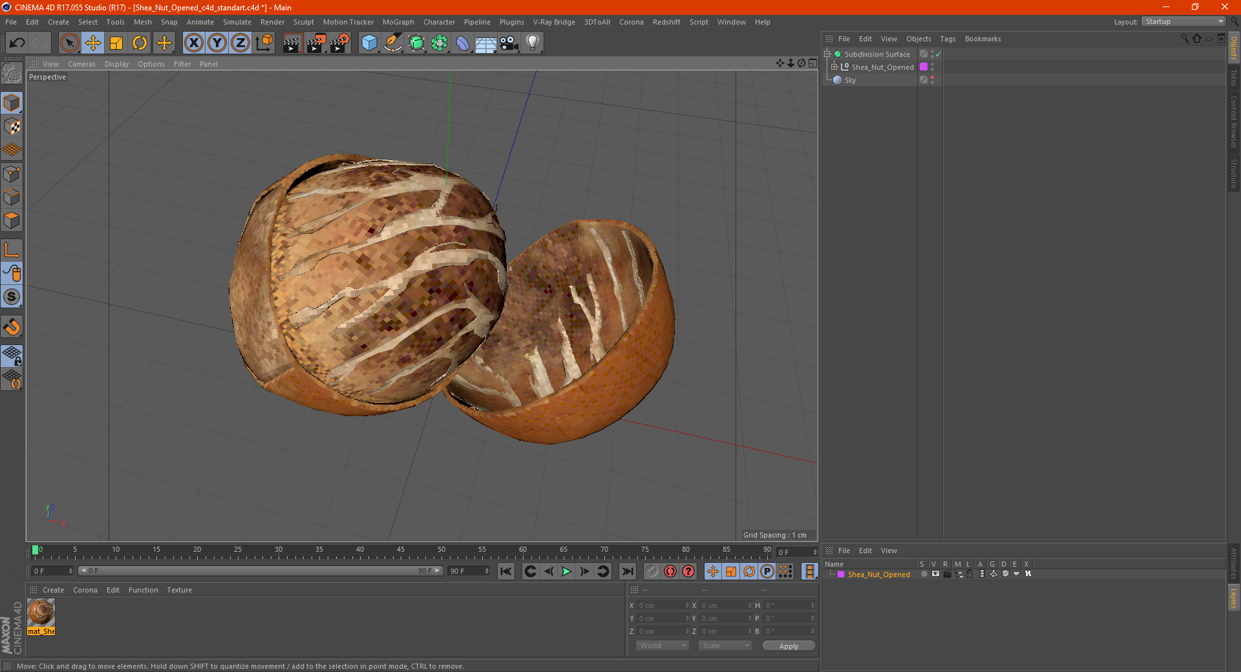Go to end of animation
This screenshot has width=1241, height=672.
(x=627, y=571)
